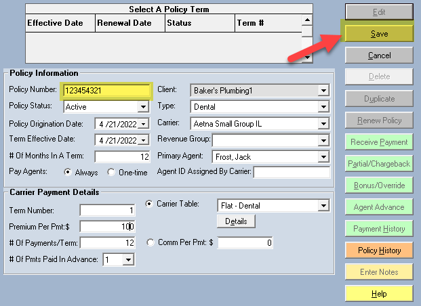Open the Policy Origination Date picker

142,124
